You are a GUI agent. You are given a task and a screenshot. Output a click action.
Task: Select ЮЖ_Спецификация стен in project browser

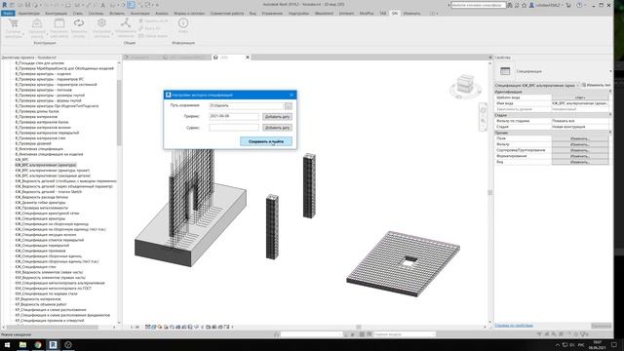click(36, 267)
